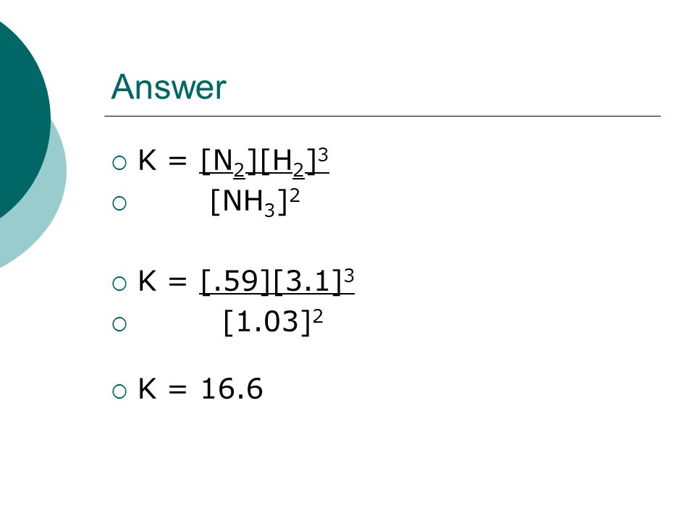Click the [3.1] cubed value
This screenshot has width=695, height=521.
(x=313, y=281)
